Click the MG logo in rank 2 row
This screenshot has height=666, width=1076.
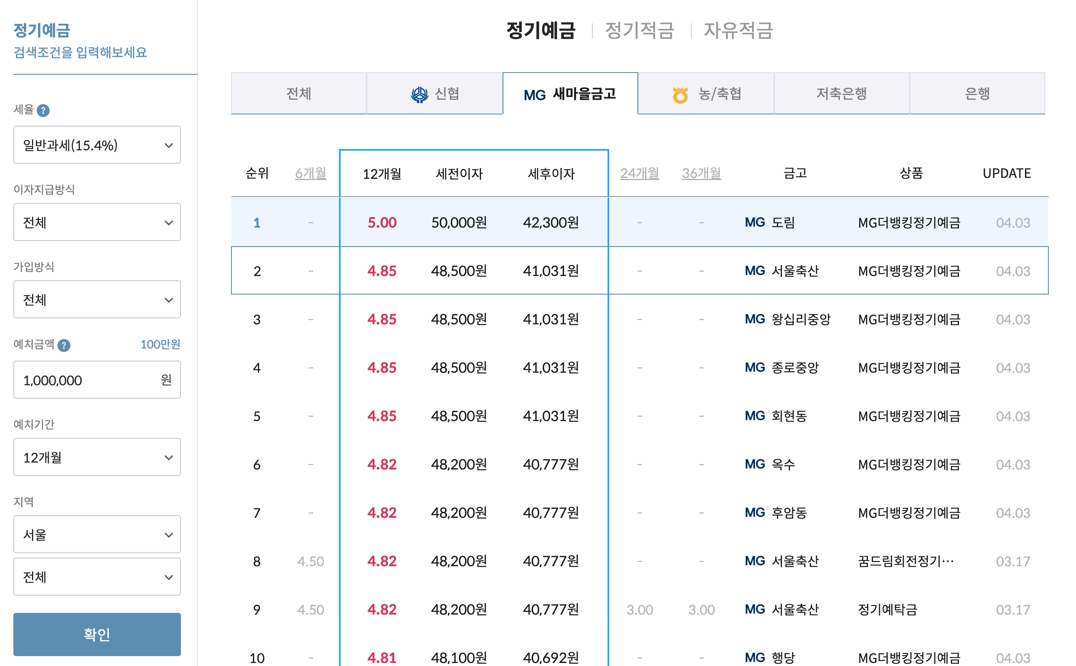755,271
